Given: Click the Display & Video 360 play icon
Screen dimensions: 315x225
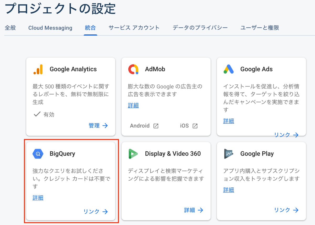Looking at the screenshot, I should pyautogui.click(x=133, y=154).
